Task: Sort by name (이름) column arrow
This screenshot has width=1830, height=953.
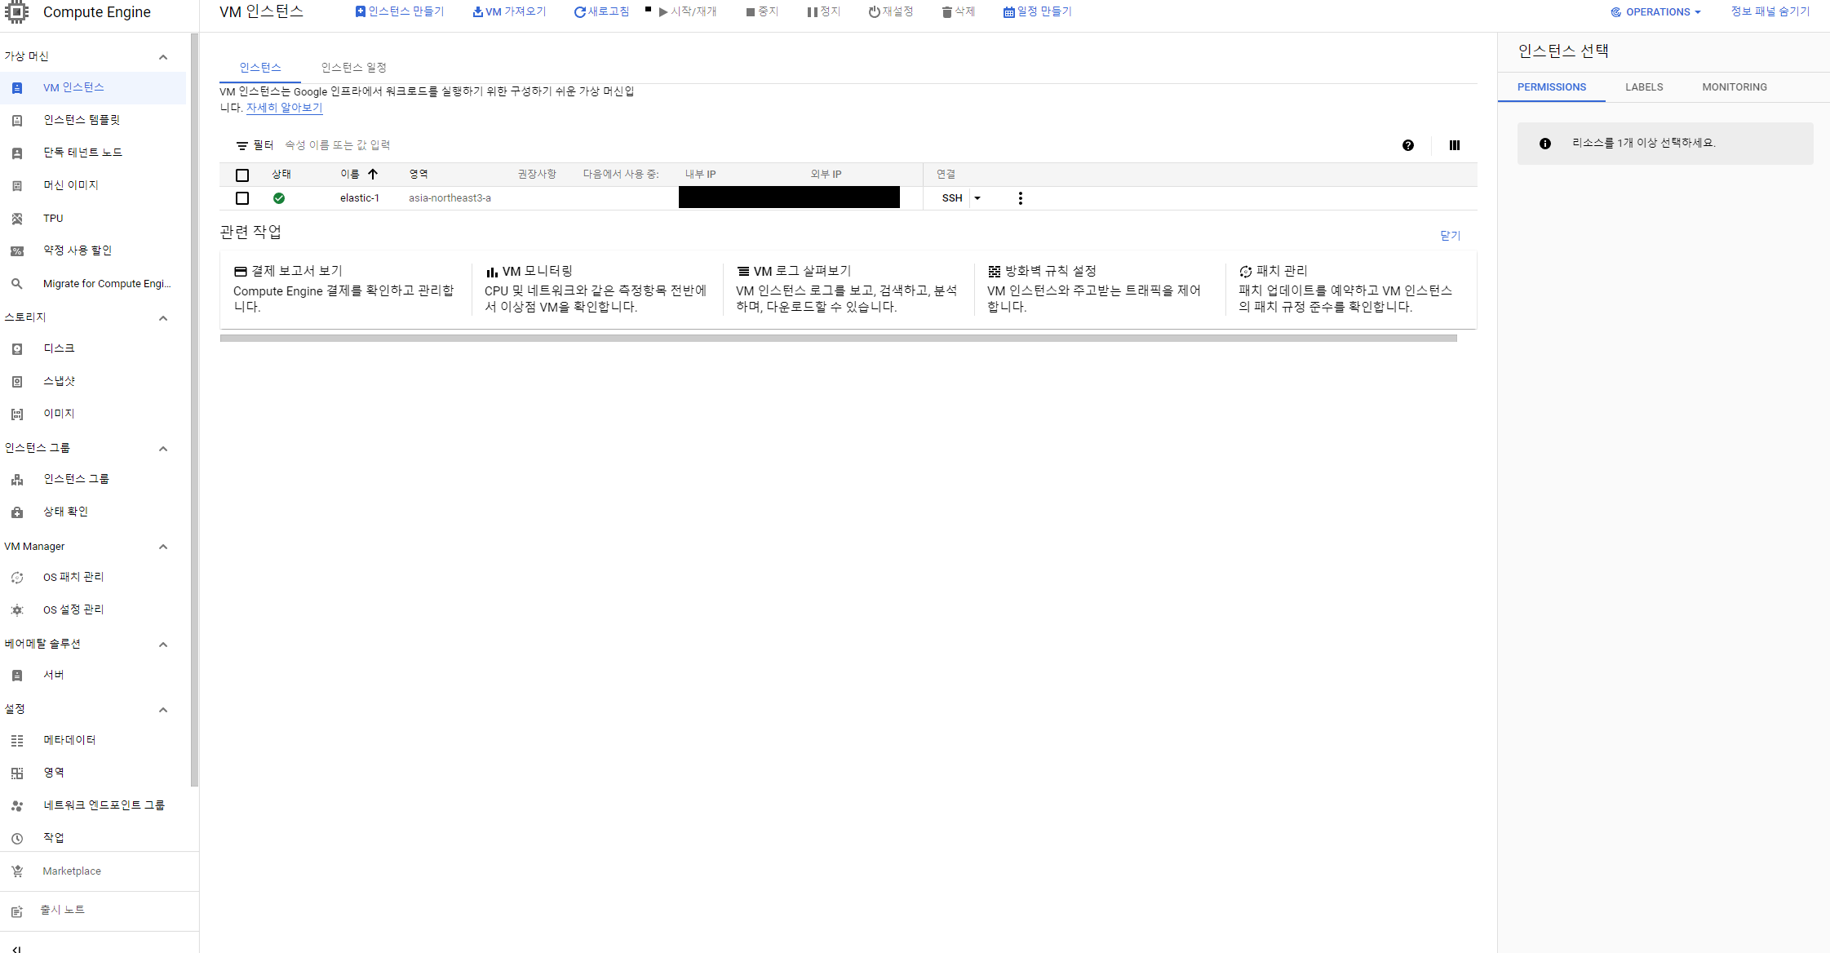Action: pyautogui.click(x=373, y=174)
